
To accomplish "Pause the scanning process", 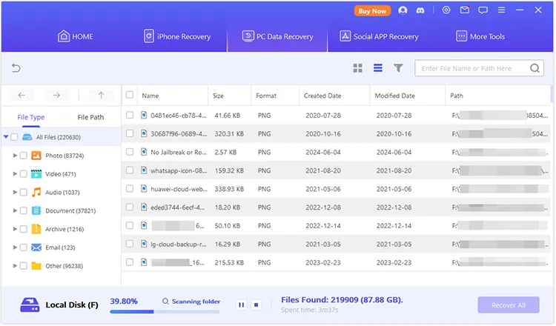I will click(x=241, y=305).
